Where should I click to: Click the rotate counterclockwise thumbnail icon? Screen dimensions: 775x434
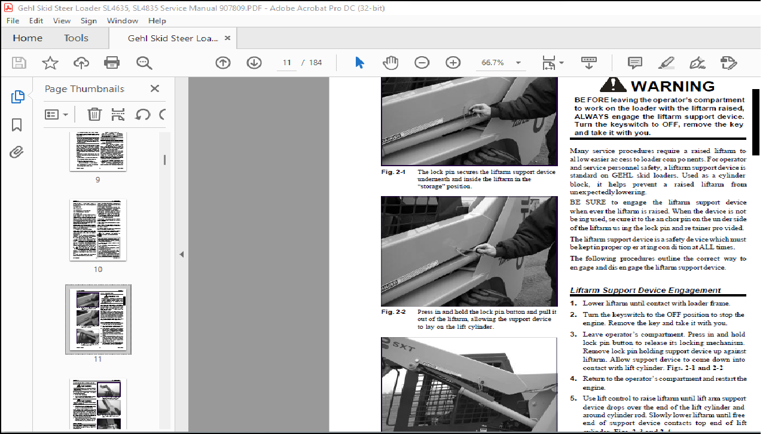[142, 114]
